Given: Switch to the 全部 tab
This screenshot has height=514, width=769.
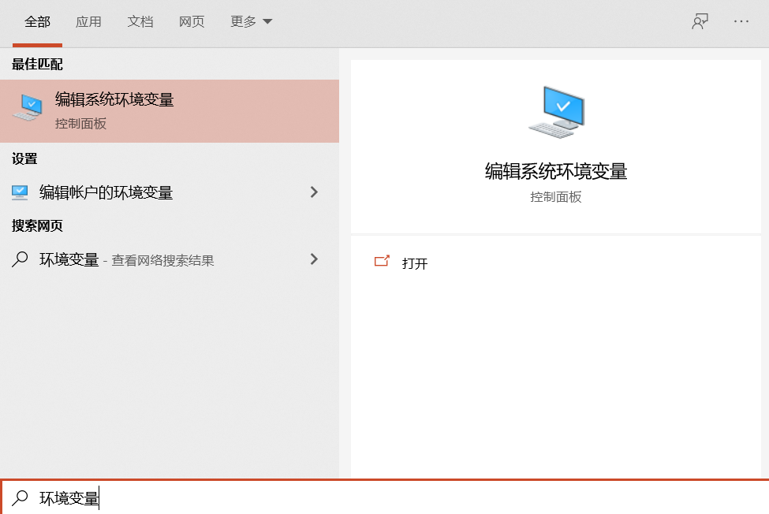Looking at the screenshot, I should click(x=37, y=21).
